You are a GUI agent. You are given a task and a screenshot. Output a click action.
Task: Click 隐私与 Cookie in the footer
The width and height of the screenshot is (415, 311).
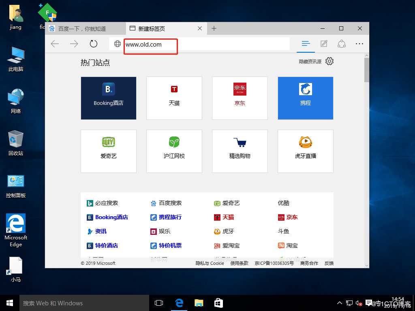pyautogui.click(x=210, y=263)
